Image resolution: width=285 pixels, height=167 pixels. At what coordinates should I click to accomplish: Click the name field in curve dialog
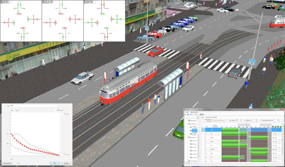(x=34, y=106)
